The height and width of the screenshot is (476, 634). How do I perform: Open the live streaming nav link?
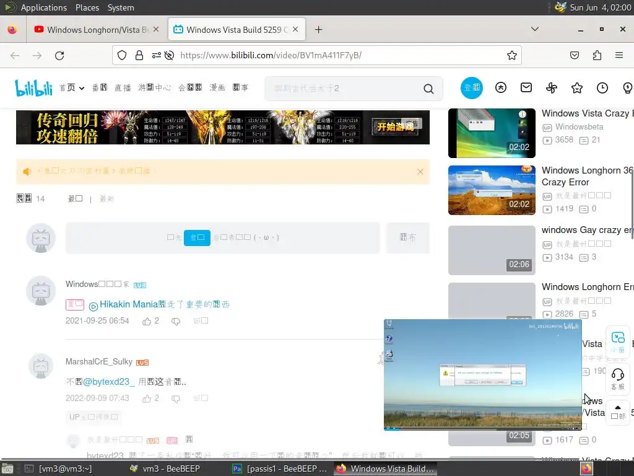click(x=123, y=88)
